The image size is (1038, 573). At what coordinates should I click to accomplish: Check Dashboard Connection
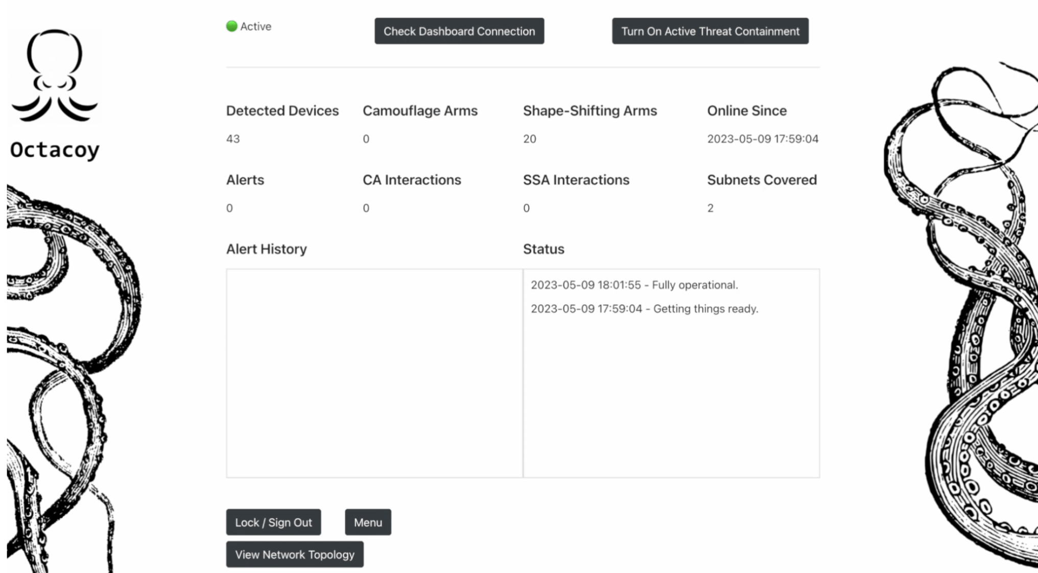coord(459,31)
